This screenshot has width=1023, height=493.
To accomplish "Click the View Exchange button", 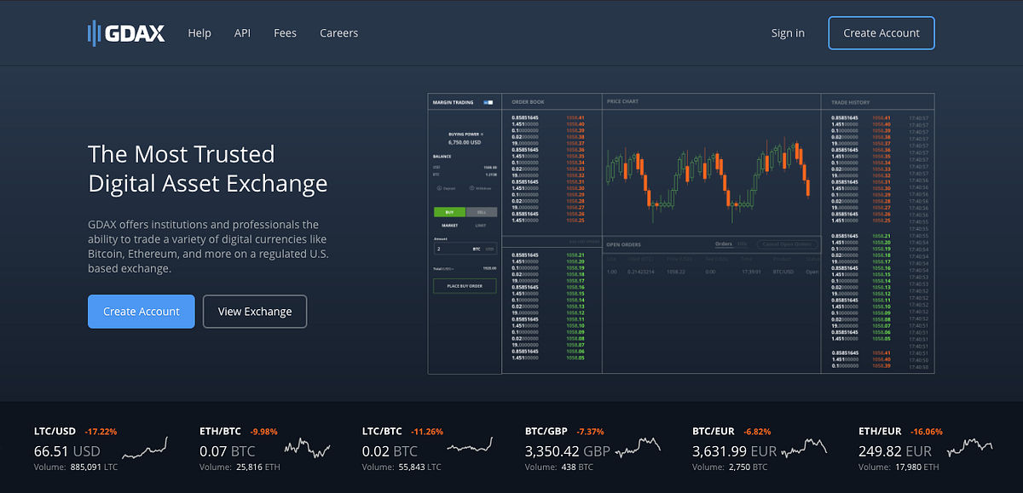I will coord(255,312).
